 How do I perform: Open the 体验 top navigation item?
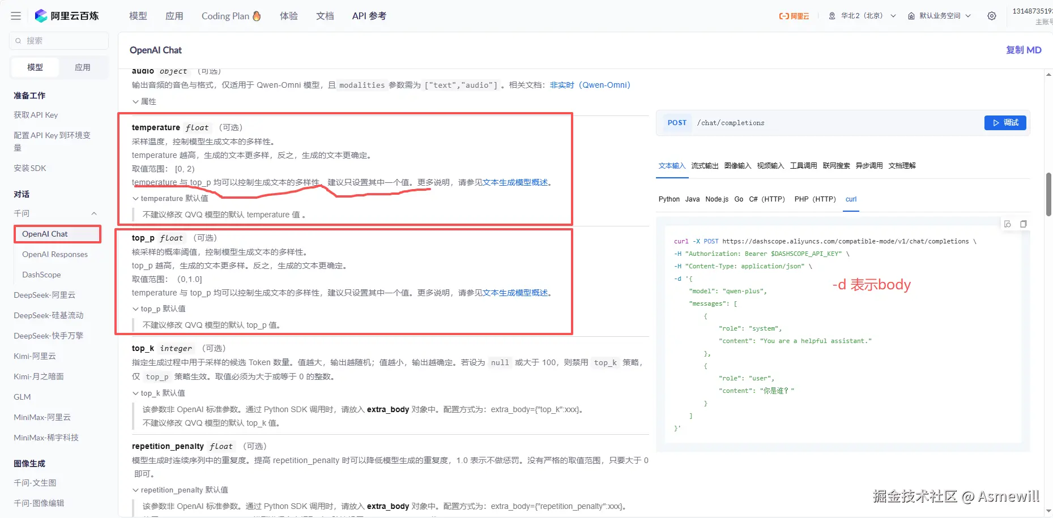coord(289,16)
